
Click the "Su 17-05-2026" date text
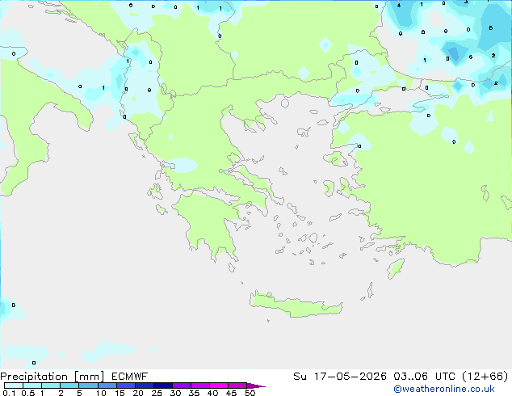click(340, 377)
